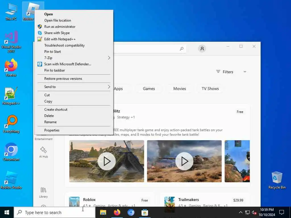Click the muted volume tray icon

click(254, 212)
